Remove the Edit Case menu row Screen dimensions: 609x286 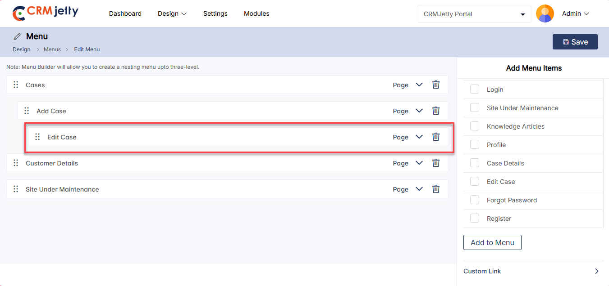pyautogui.click(x=436, y=137)
